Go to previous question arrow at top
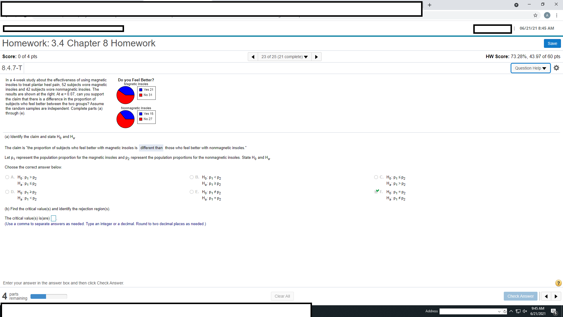The image size is (563, 317). 253,57
